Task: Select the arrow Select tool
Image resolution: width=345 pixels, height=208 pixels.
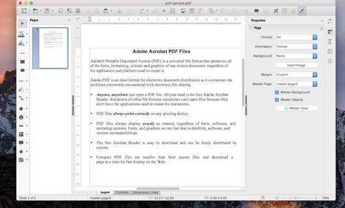Action: (x=22, y=23)
